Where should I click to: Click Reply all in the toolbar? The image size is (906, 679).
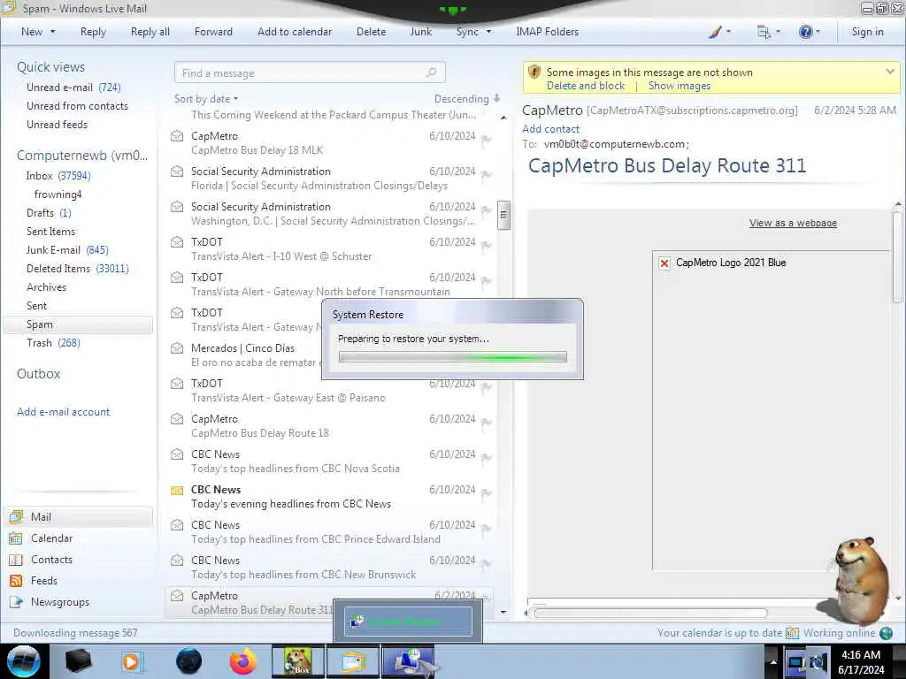click(150, 32)
